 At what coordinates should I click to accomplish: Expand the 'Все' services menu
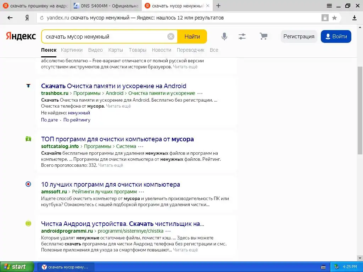(x=214, y=50)
